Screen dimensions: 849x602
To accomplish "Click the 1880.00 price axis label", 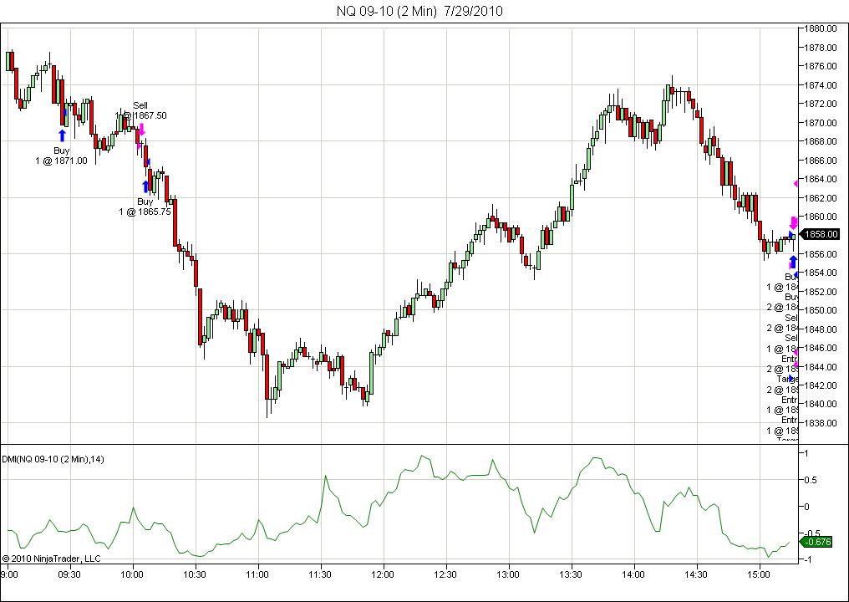I will 821,28.
